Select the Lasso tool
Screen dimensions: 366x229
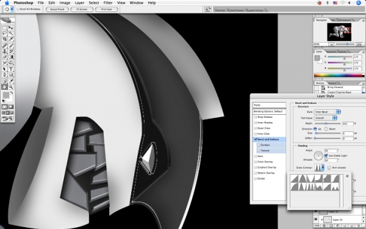click(4, 34)
